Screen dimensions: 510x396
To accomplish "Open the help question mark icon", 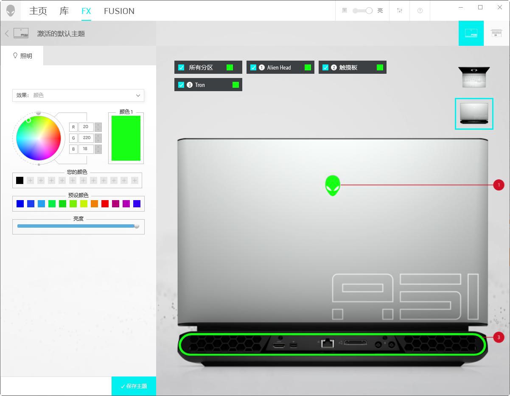I will 420,11.
